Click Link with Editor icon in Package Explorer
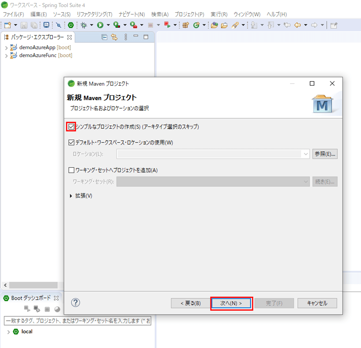361x348 pixels. (x=114, y=37)
